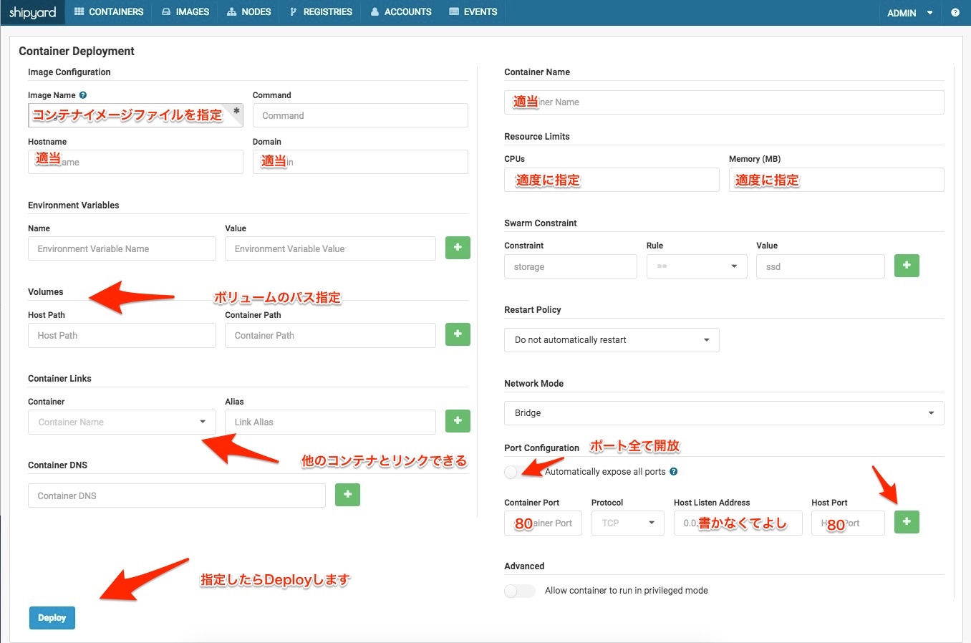
Task: Go to the Registries page
Action: point(320,12)
